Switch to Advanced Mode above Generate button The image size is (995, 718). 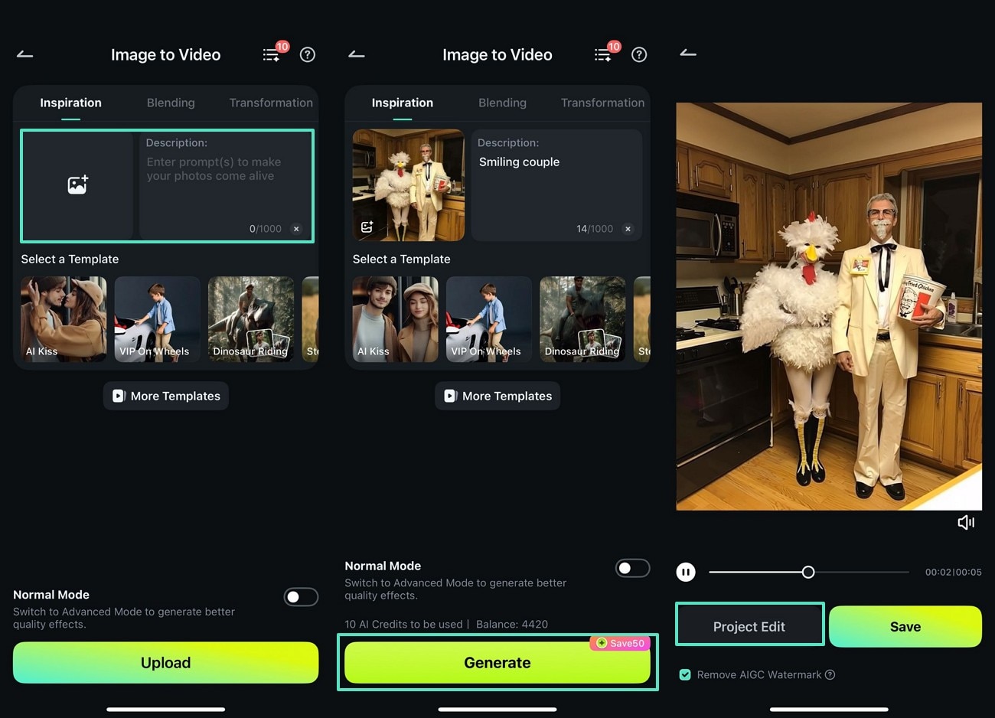pyautogui.click(x=632, y=567)
